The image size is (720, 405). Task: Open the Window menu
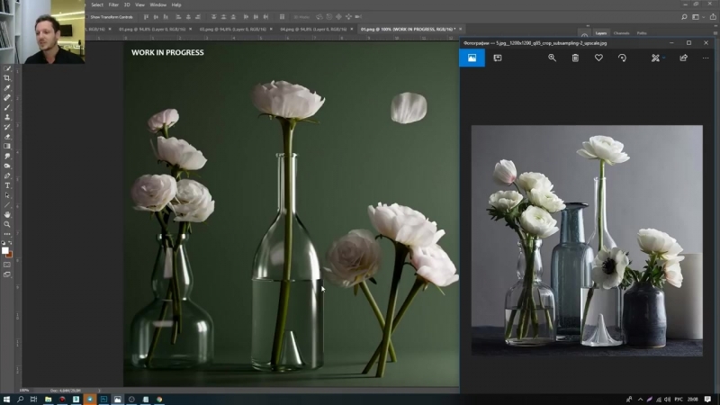click(158, 4)
